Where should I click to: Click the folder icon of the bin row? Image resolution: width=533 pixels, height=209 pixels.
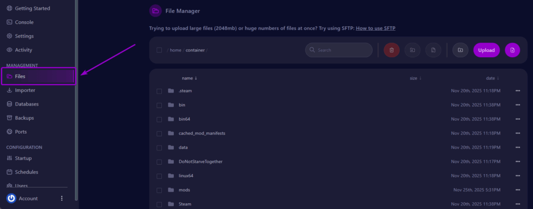click(171, 105)
